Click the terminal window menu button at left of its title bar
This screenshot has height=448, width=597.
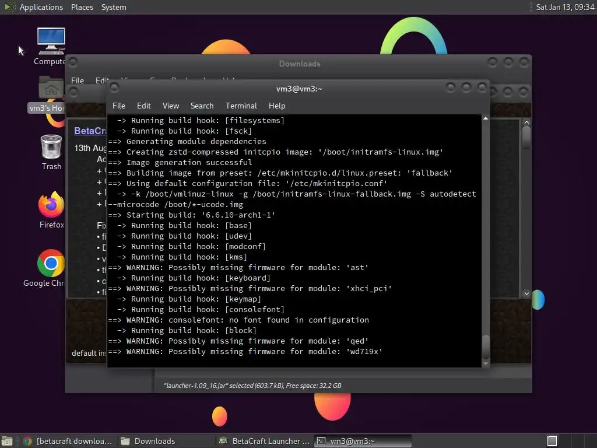pos(114,89)
